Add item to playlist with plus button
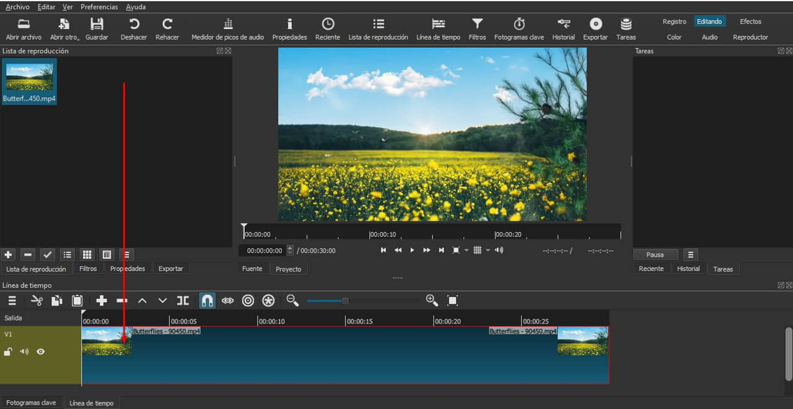 [8, 254]
